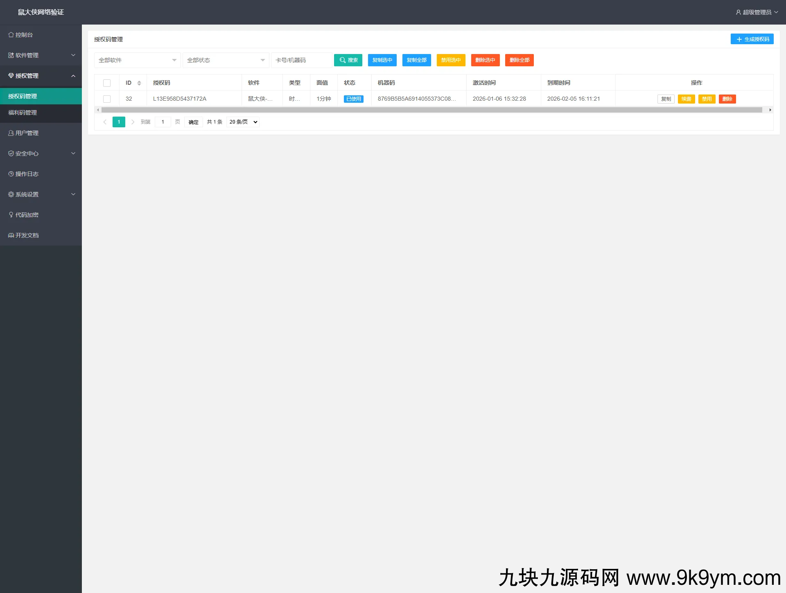Expand the 软件管理 sidebar menu
The width and height of the screenshot is (786, 593).
(x=41, y=55)
